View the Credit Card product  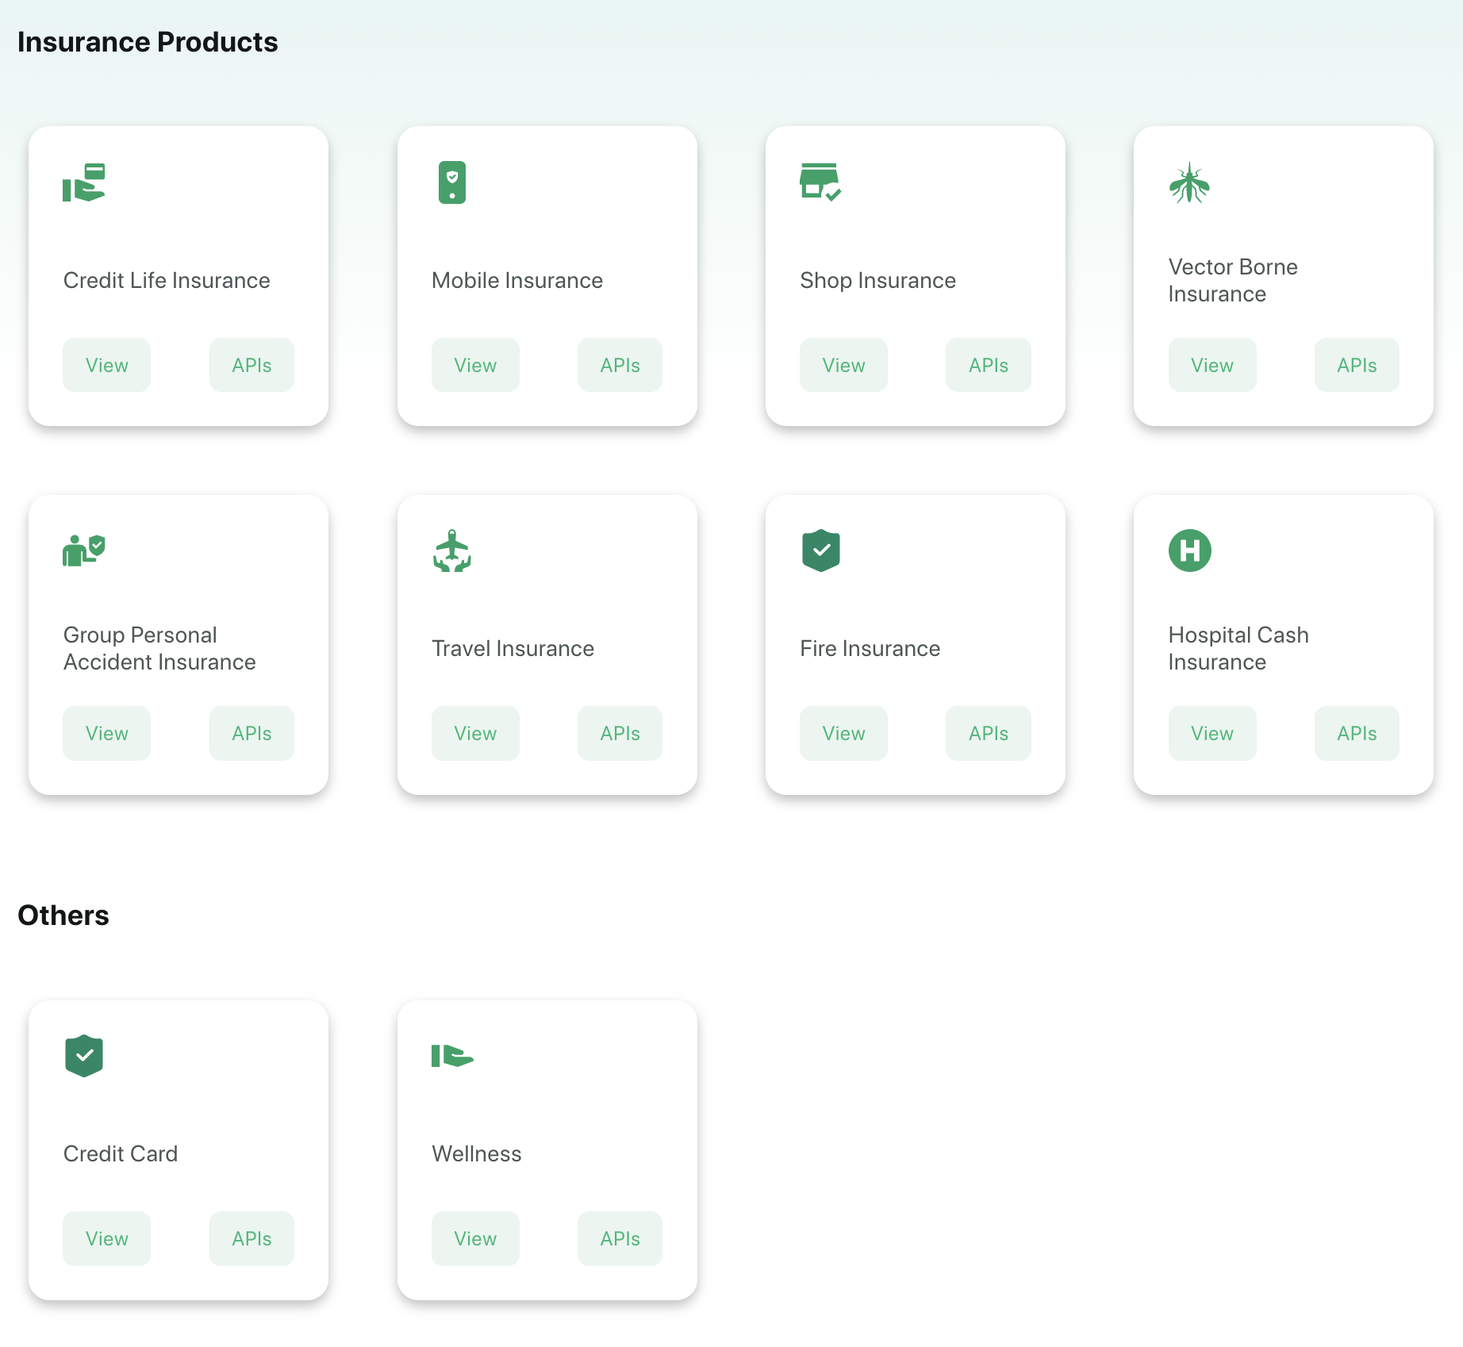(107, 1238)
